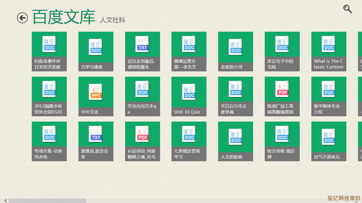
Task: Click the title text 钓鱼岛事件对日本经济发展
Action: pyautogui.click(x=47, y=64)
